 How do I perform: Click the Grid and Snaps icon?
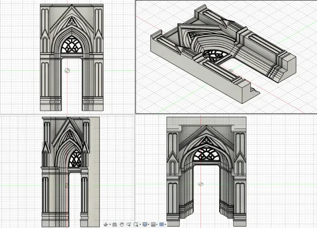[x=153, y=224]
